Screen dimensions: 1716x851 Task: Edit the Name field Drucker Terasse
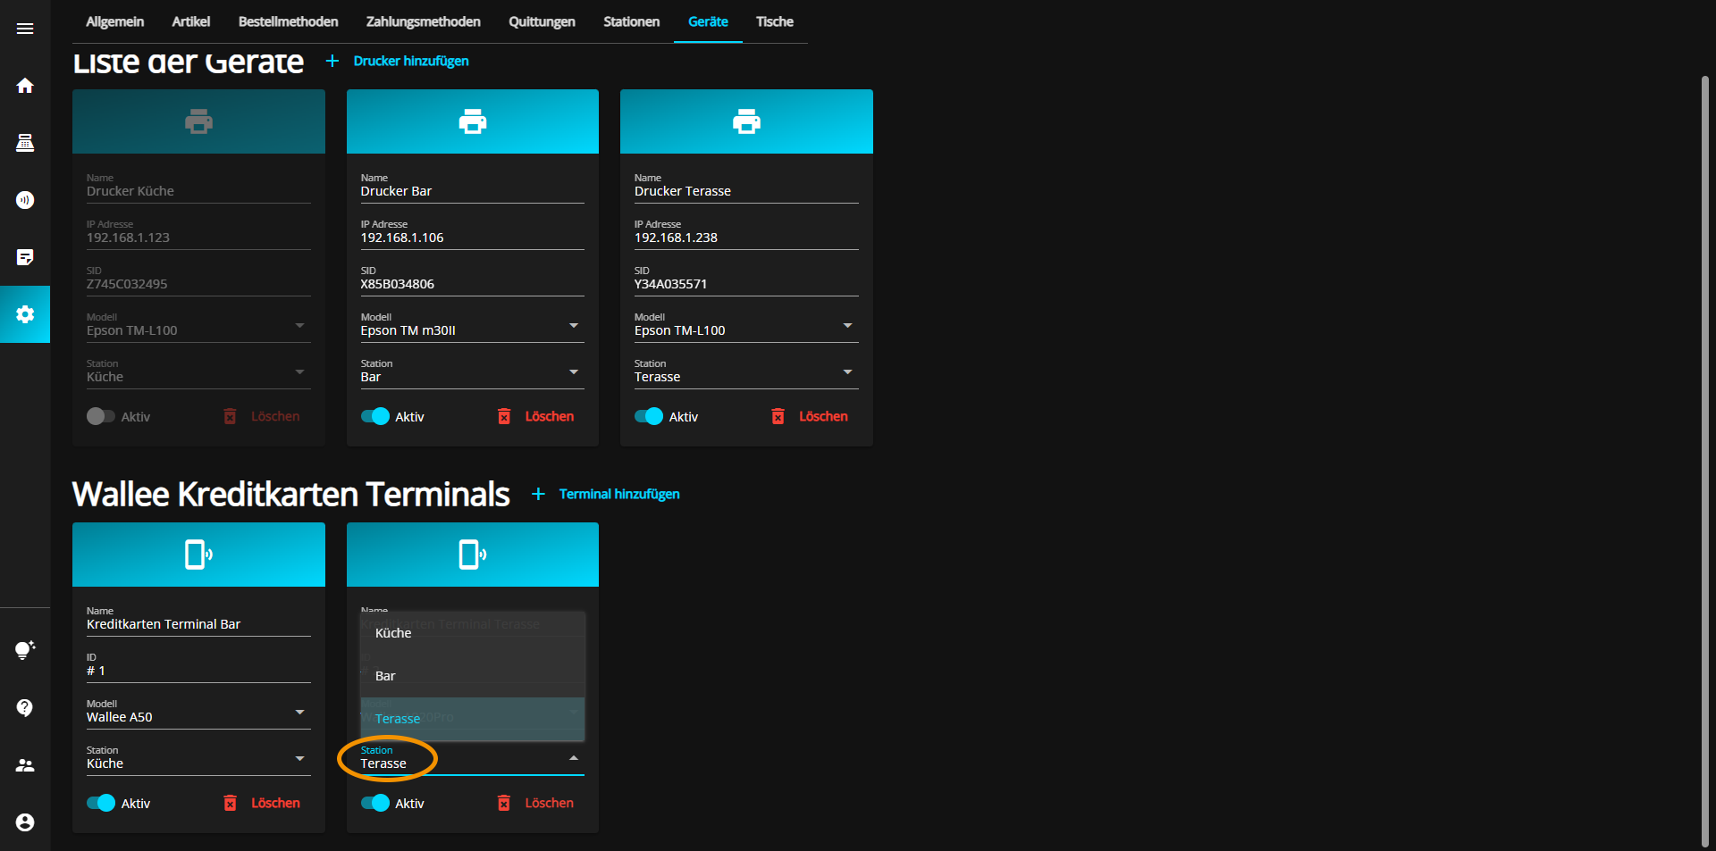(746, 187)
